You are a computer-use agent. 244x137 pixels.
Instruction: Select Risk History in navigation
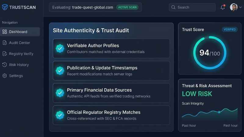click(x=20, y=65)
